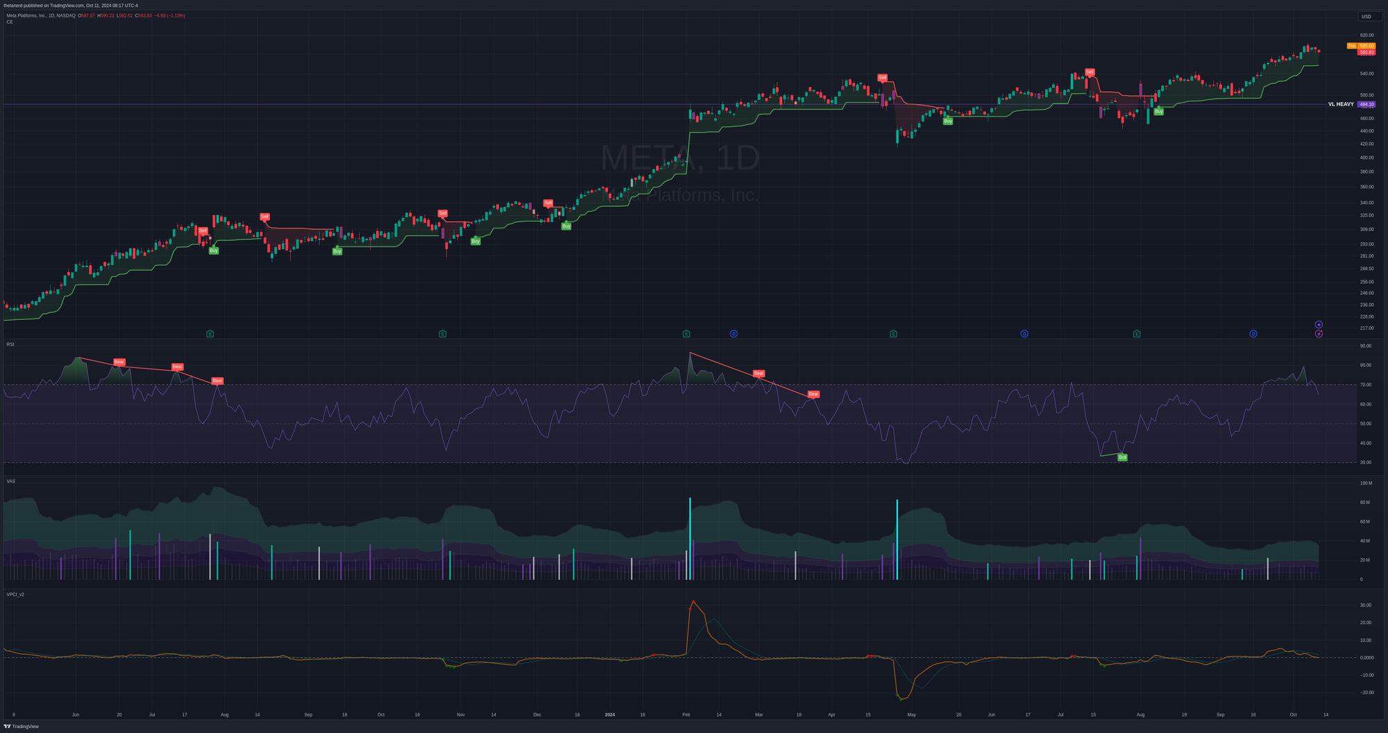The height and width of the screenshot is (733, 1388).
Task: Click the purple sparkle event icon near price axis
Action: 1319,324
